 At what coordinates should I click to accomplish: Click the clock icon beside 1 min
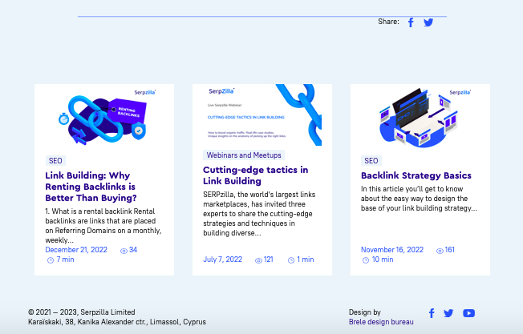click(x=291, y=260)
